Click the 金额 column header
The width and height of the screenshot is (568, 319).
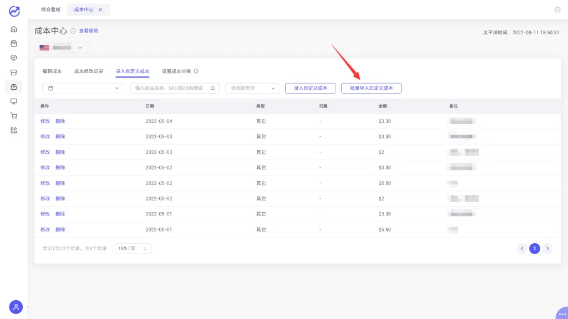(x=383, y=106)
